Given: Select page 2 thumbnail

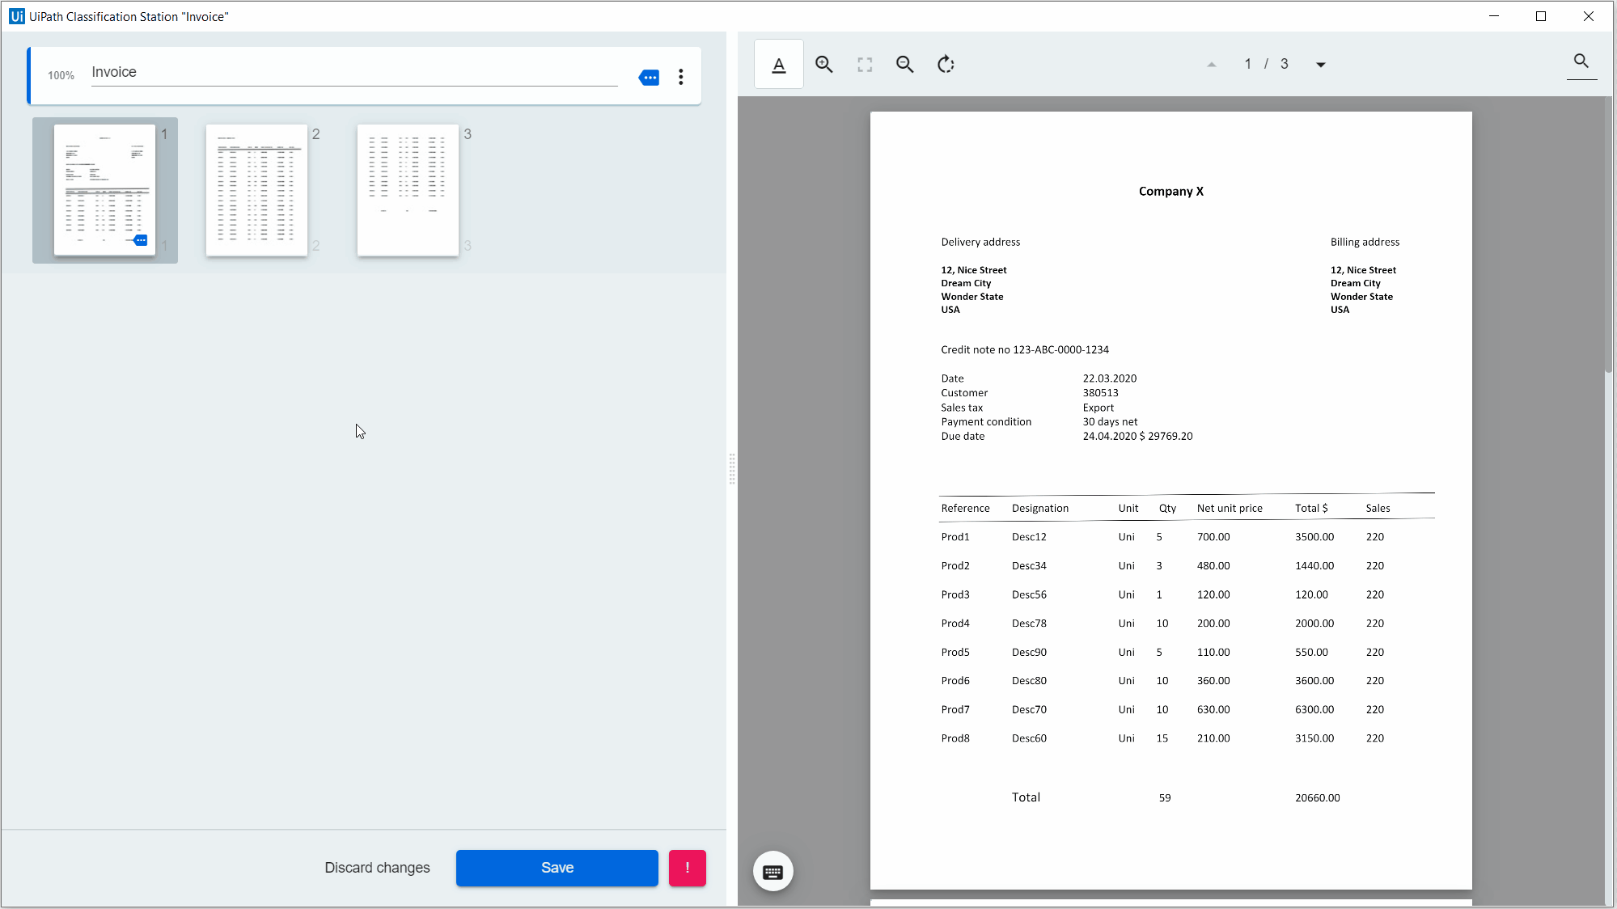Looking at the screenshot, I should [x=256, y=189].
